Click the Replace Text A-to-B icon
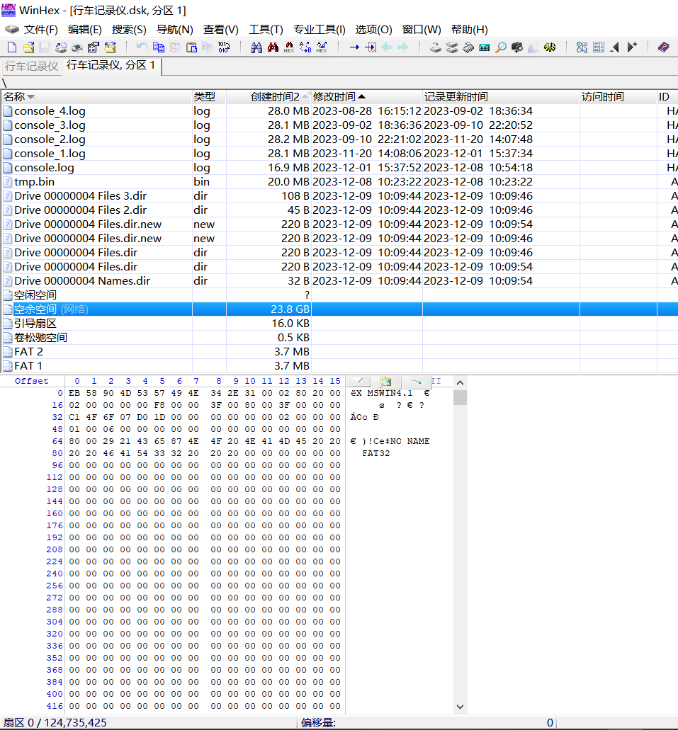 coord(305,47)
